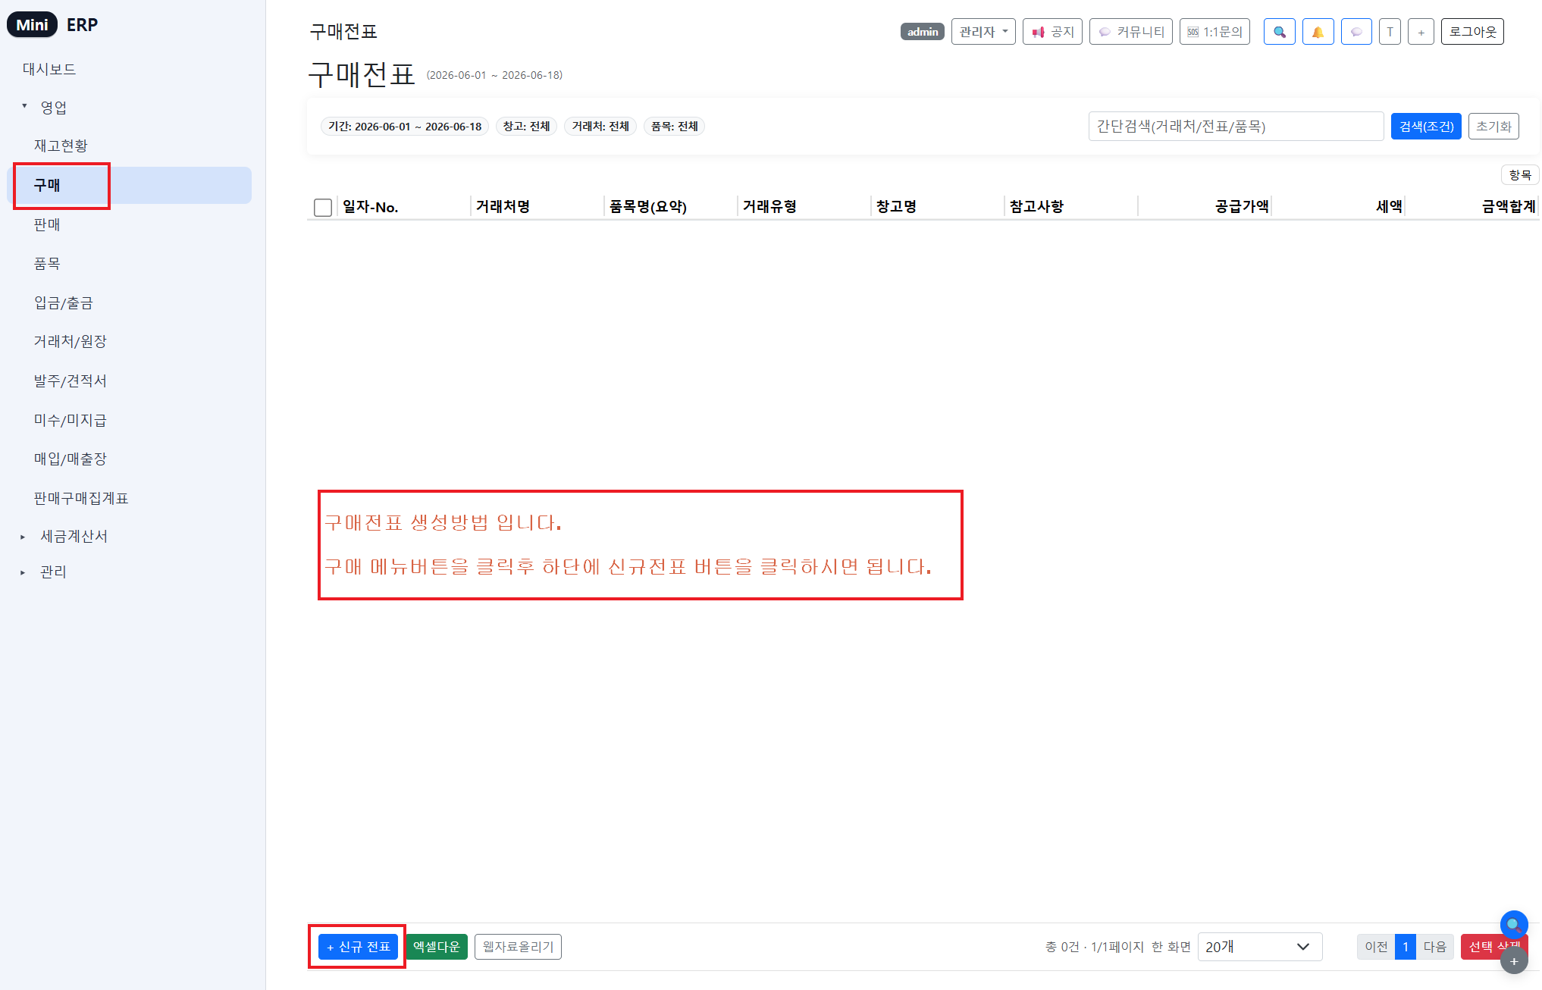Open the 20개 rows-per-page dropdown
The image size is (1542, 990).
click(1259, 947)
